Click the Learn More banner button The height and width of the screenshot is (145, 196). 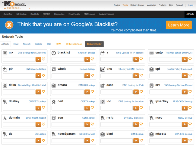179,25
